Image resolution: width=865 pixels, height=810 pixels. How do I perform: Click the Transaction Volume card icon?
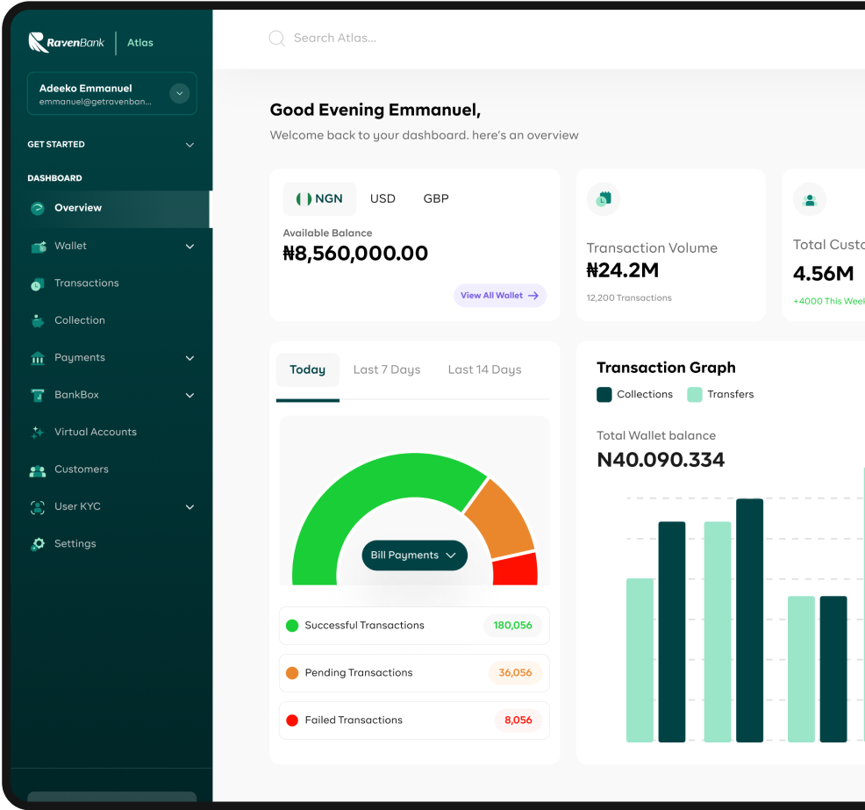(603, 199)
